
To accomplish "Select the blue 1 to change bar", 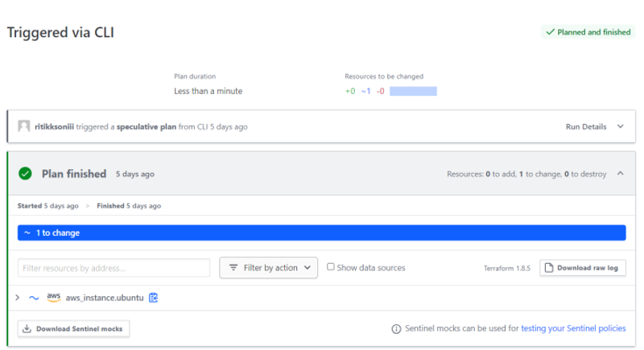I will click(321, 233).
